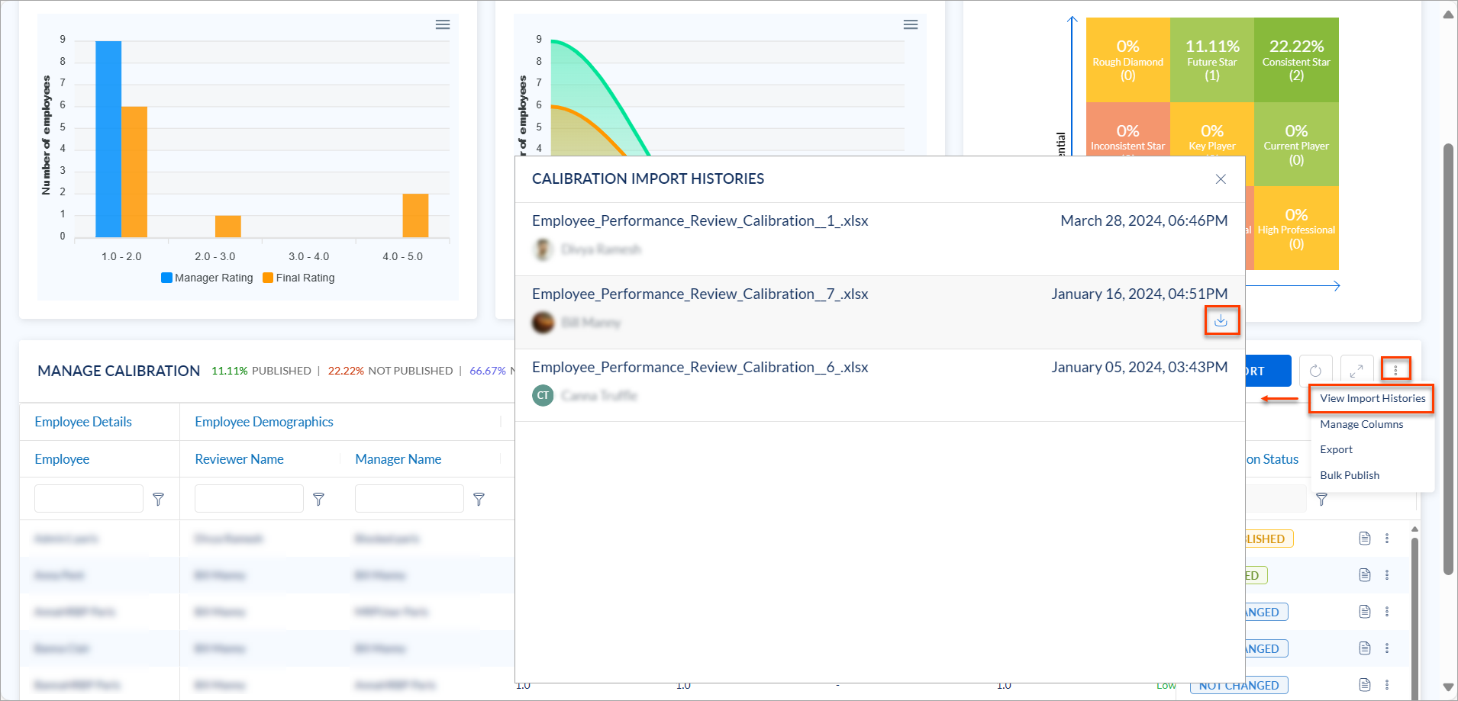The width and height of the screenshot is (1458, 701).
Task: Click the Employee name filter input field
Action: pos(88,498)
